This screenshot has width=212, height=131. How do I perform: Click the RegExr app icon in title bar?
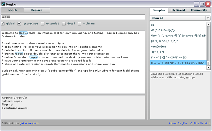pyautogui.click(x=3, y=4)
